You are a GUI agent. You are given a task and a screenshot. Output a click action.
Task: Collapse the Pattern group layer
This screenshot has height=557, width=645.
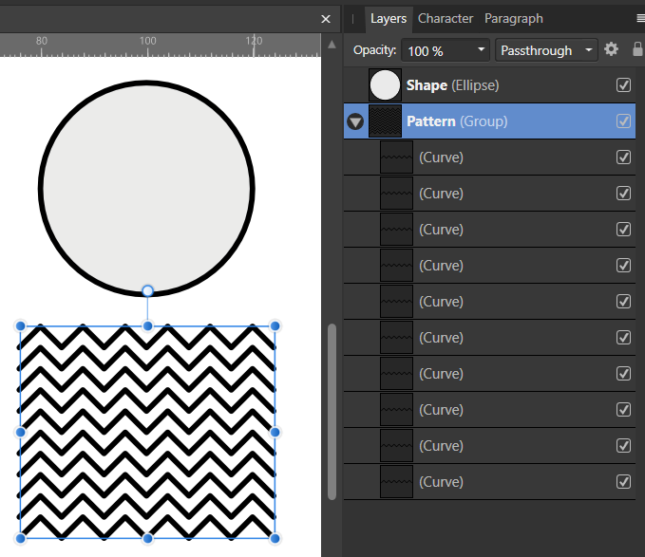click(356, 121)
